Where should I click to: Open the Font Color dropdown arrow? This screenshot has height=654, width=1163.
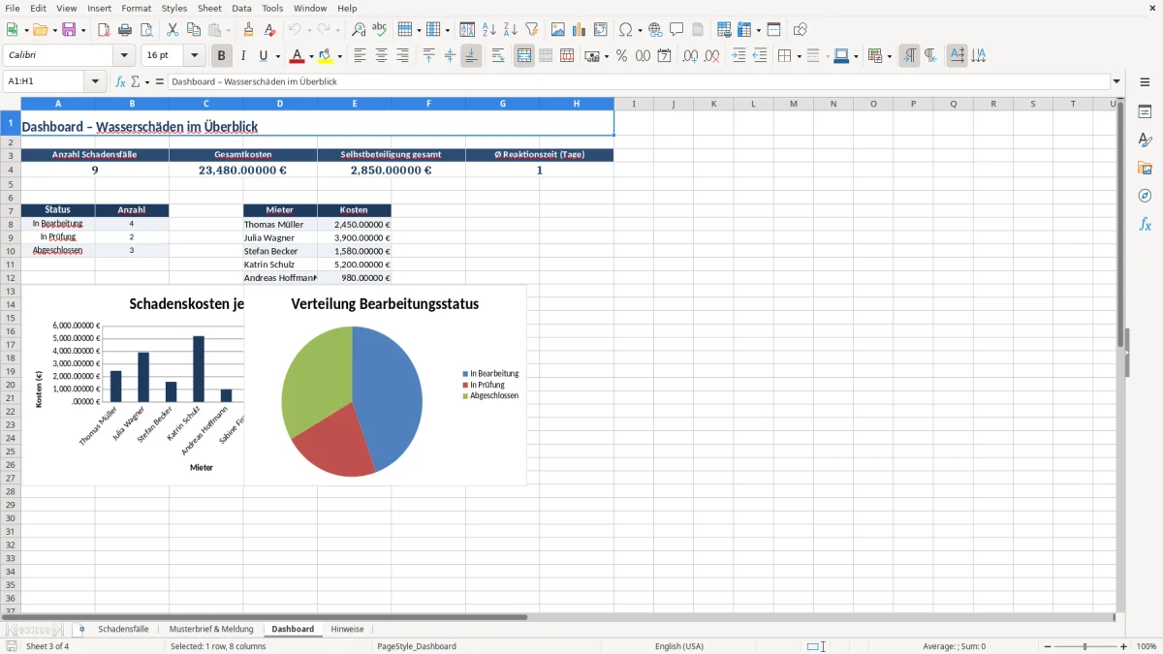pyautogui.click(x=311, y=56)
